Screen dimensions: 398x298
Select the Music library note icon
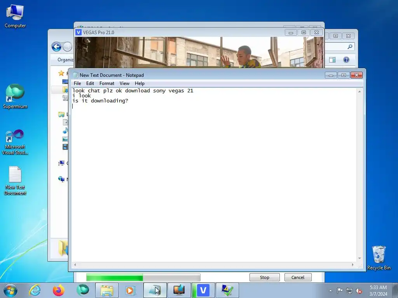click(x=65, y=130)
